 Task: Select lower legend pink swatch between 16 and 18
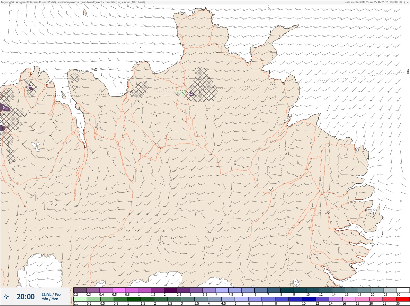coord(349,299)
